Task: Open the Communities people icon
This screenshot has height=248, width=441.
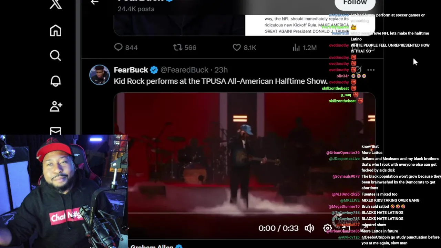Action: (56, 106)
